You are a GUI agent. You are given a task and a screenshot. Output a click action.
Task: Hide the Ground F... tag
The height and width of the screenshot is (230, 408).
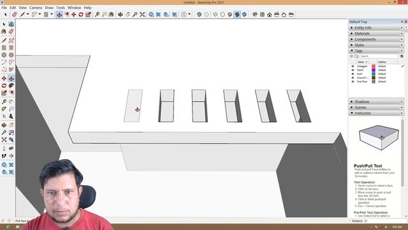[353, 78]
